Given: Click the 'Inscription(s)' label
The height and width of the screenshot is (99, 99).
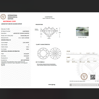Looking at the screenshot, I should click(4, 60).
